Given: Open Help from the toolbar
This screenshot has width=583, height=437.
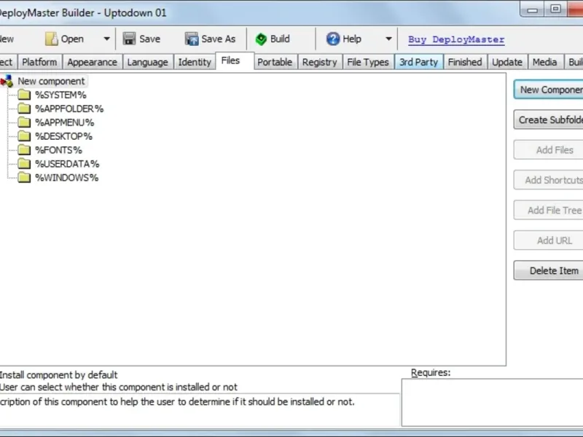Looking at the screenshot, I should click(x=344, y=39).
